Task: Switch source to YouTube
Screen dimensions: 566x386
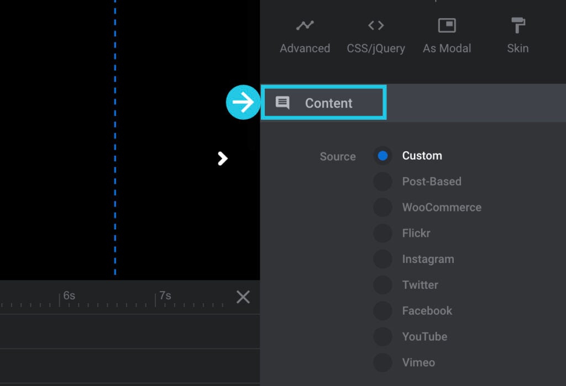Action: coord(383,337)
